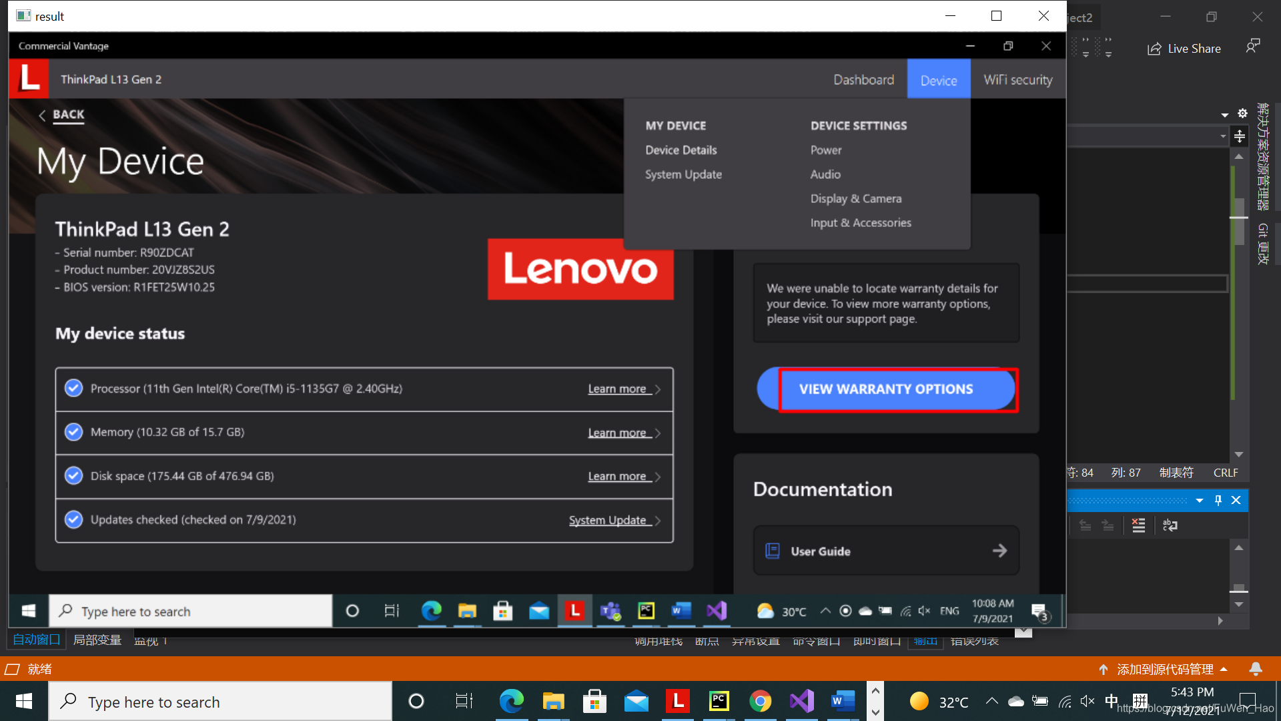Switch to the 局部变量 tab
The width and height of the screenshot is (1281, 721).
97,640
